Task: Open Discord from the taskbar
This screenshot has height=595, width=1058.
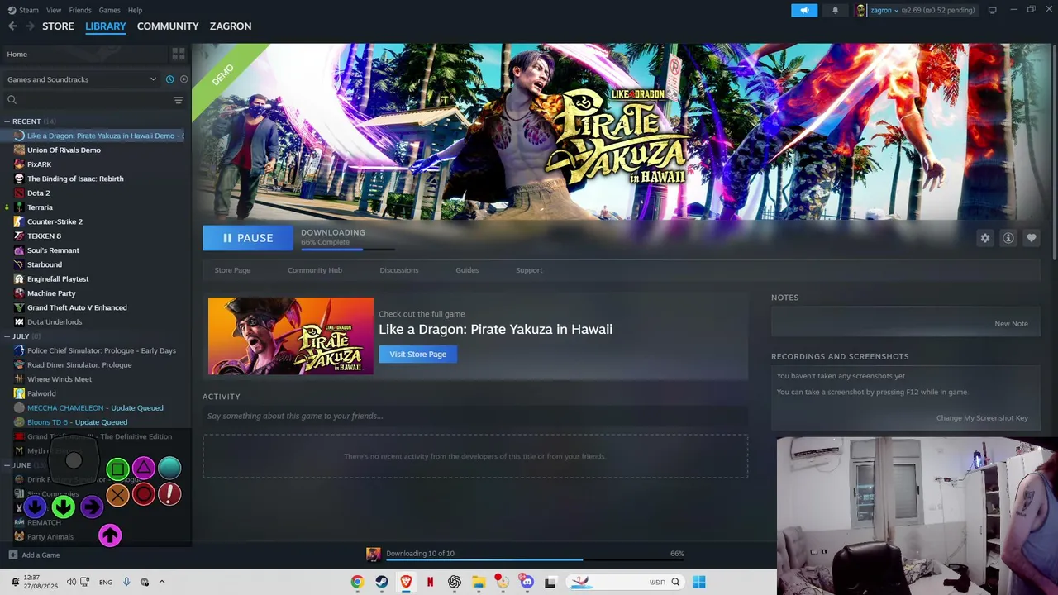Action: 527,582
